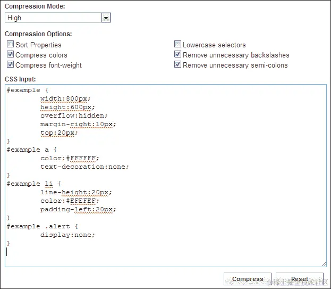Click the 'color:#FFFFFF;' line

70,158
